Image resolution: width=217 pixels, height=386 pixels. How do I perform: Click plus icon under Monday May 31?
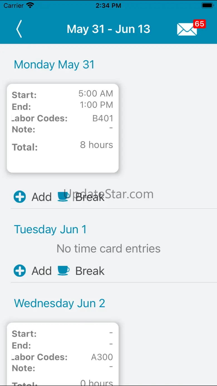point(20,197)
